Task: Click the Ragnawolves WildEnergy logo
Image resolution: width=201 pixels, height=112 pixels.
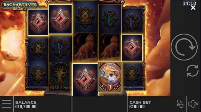Action: pos(20,6)
